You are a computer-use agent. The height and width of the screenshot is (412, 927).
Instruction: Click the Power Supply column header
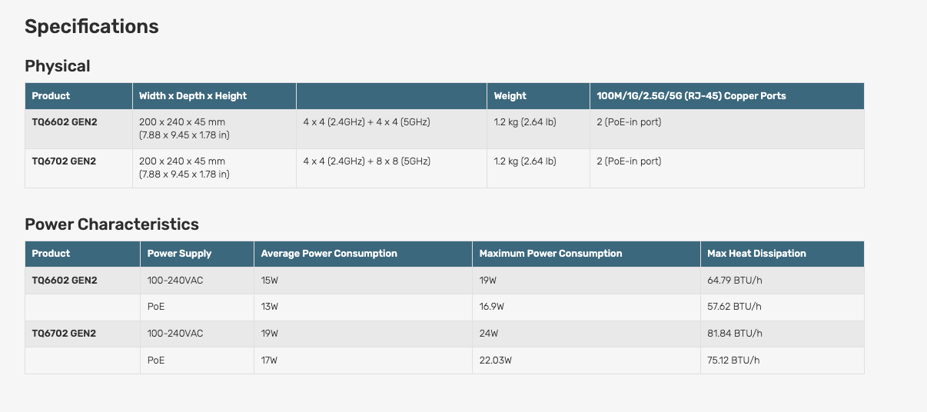click(179, 254)
